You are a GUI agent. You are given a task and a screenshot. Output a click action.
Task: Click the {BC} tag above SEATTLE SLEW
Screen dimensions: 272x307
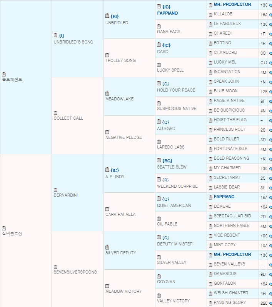tap(167, 161)
